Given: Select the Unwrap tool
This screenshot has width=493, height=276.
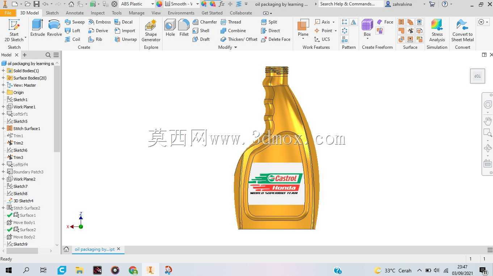Looking at the screenshot, I should coord(126,39).
